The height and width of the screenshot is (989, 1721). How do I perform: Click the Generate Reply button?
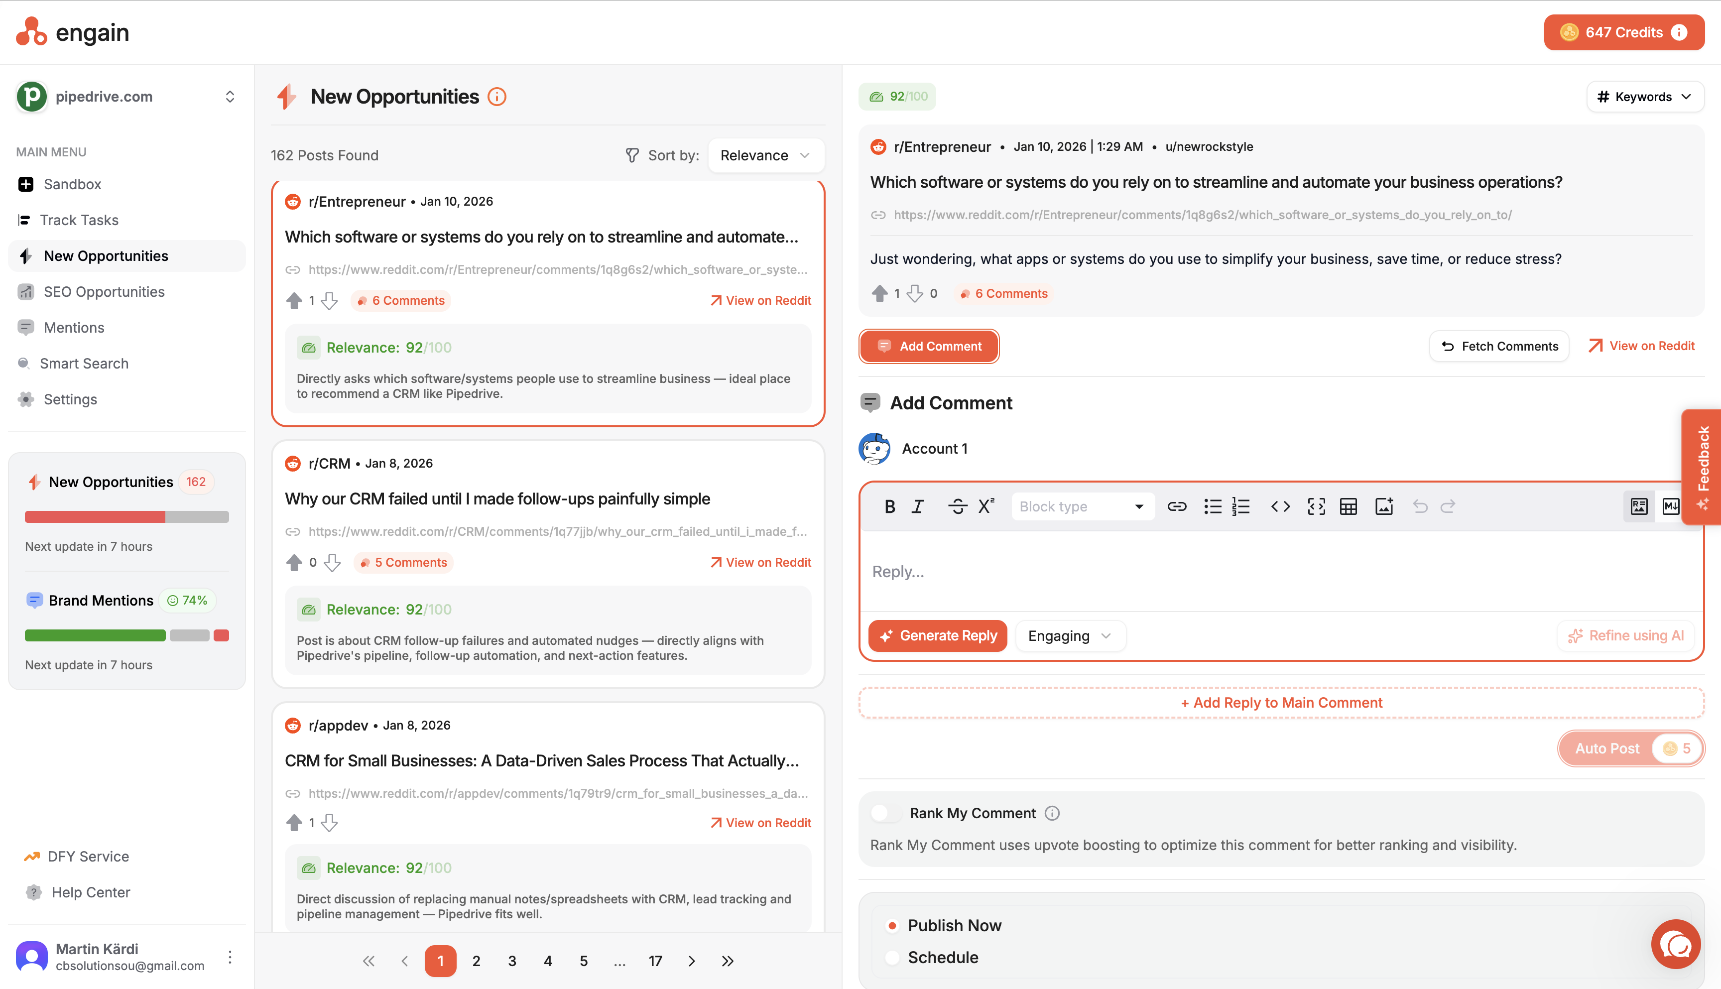point(938,636)
